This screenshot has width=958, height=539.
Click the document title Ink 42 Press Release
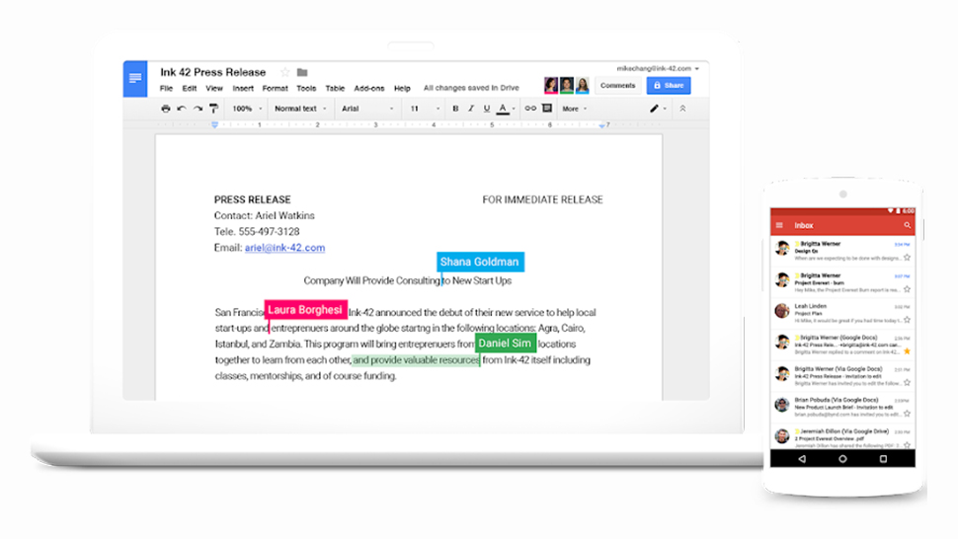point(212,72)
